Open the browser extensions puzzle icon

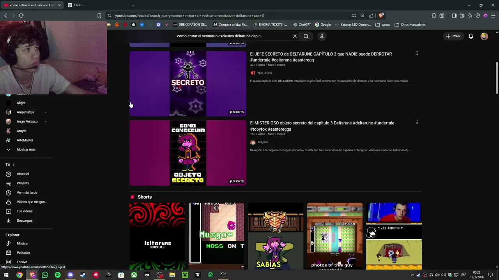[x=434, y=16]
